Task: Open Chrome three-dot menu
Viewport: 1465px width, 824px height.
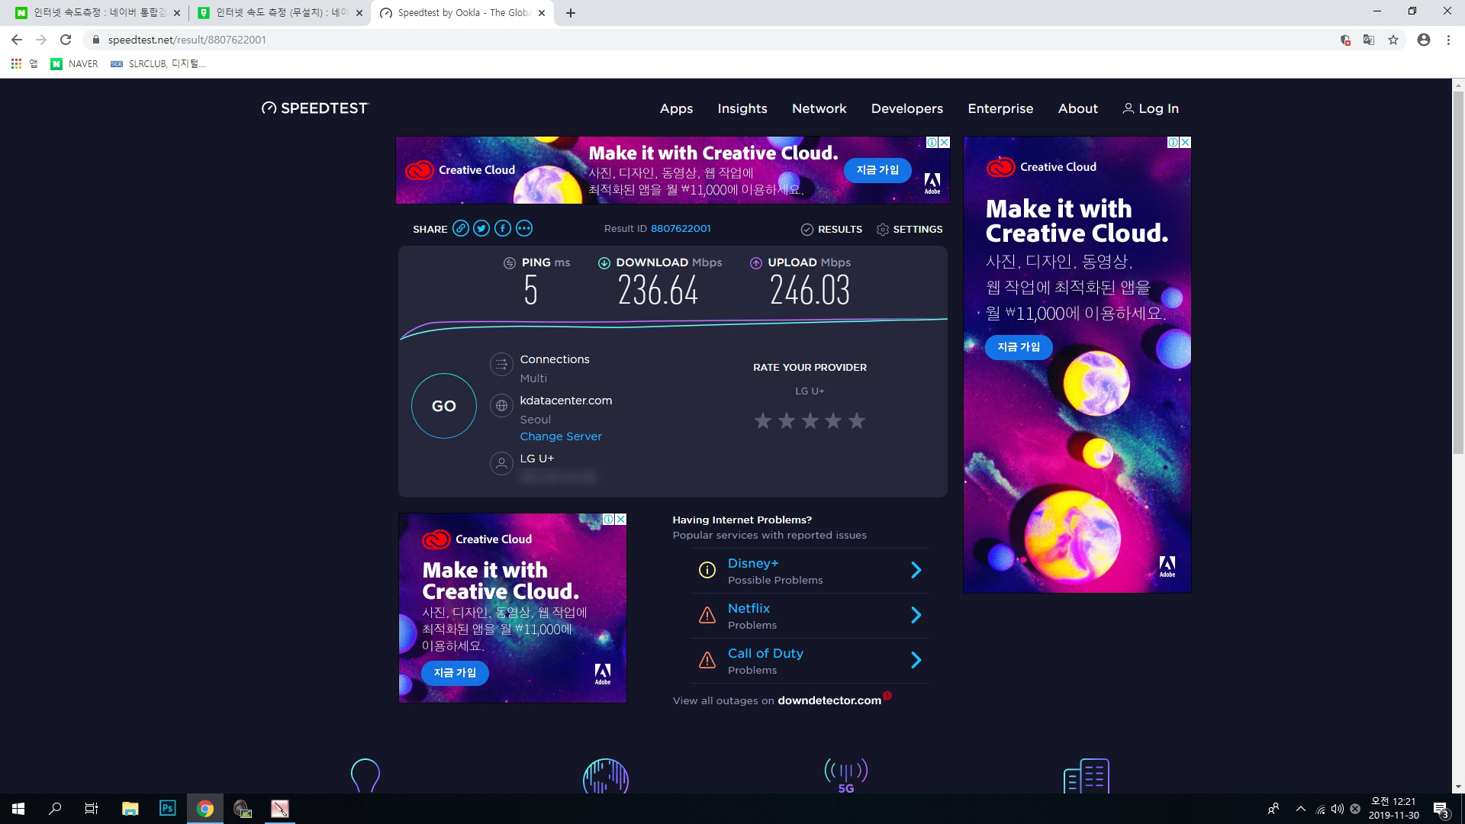Action: (1448, 40)
